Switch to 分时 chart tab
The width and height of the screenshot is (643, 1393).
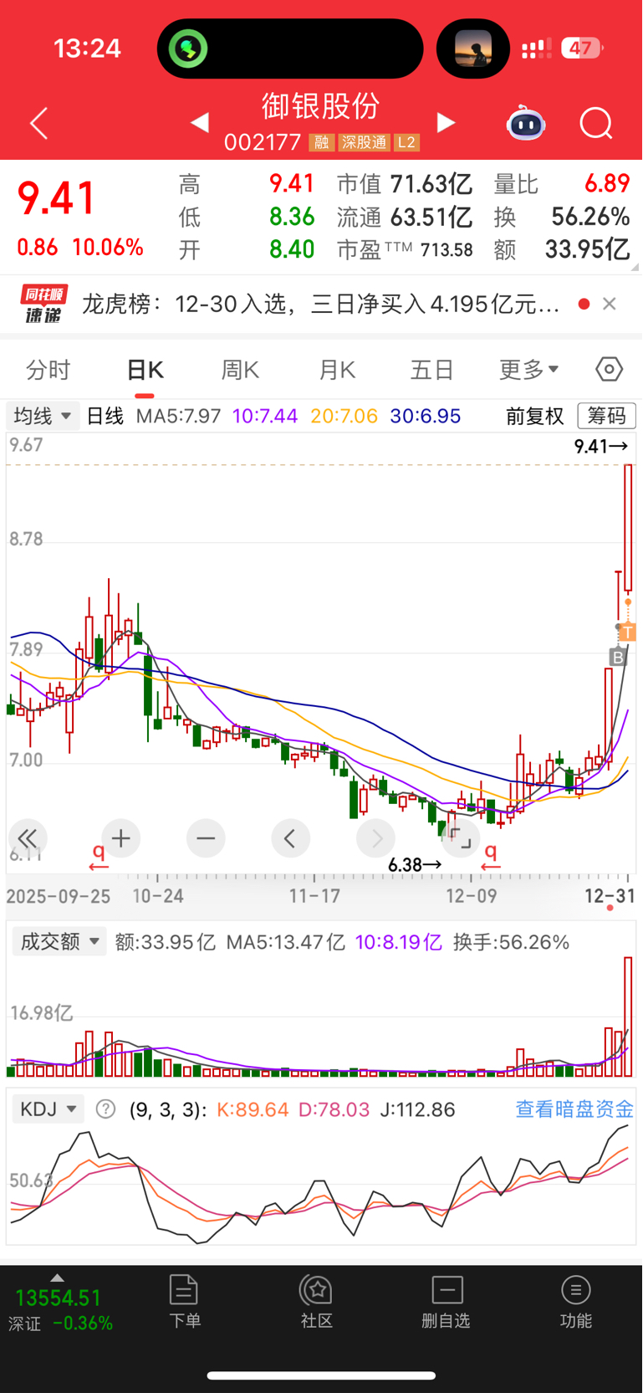(x=48, y=370)
